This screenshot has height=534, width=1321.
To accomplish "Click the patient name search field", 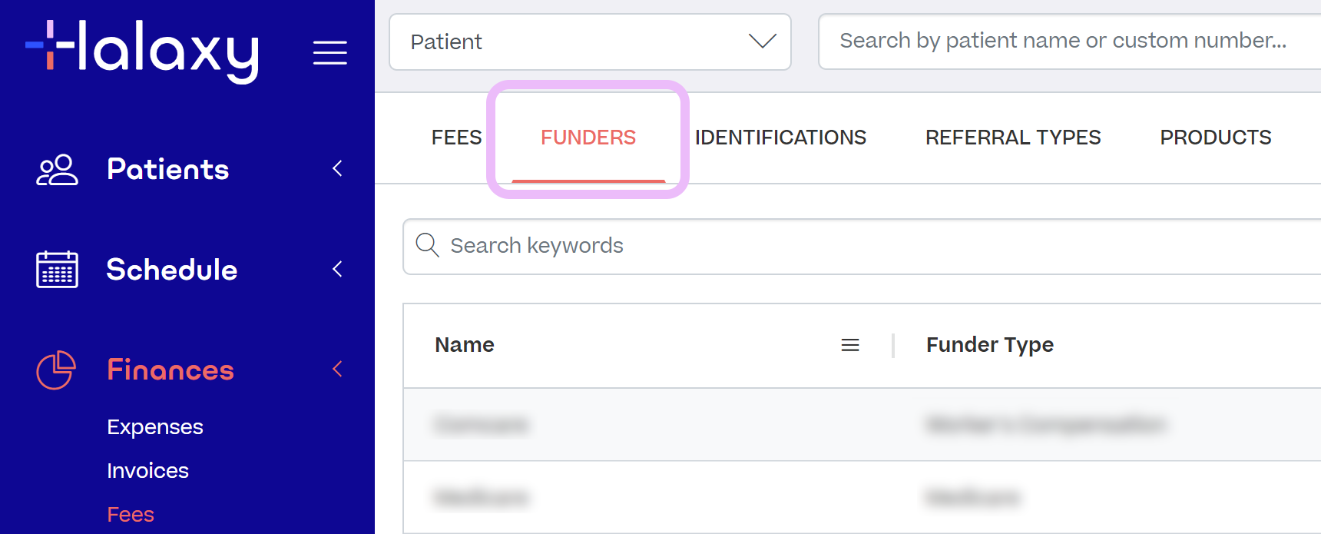I will click(x=1068, y=41).
